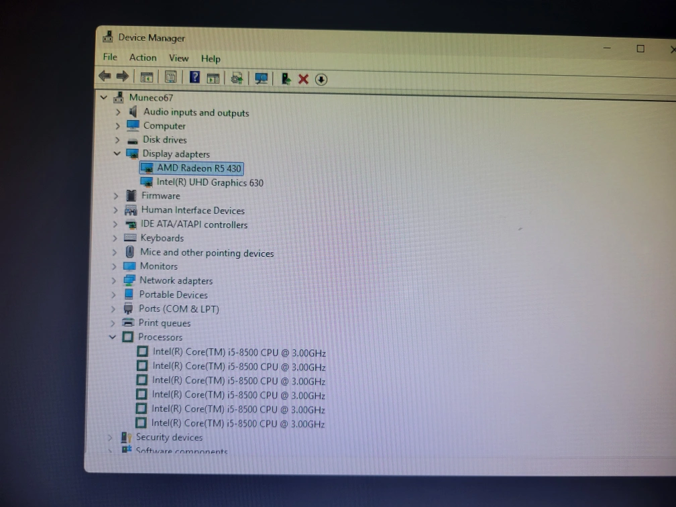Expand the Network adapters category
The image size is (676, 507).
pyautogui.click(x=113, y=280)
